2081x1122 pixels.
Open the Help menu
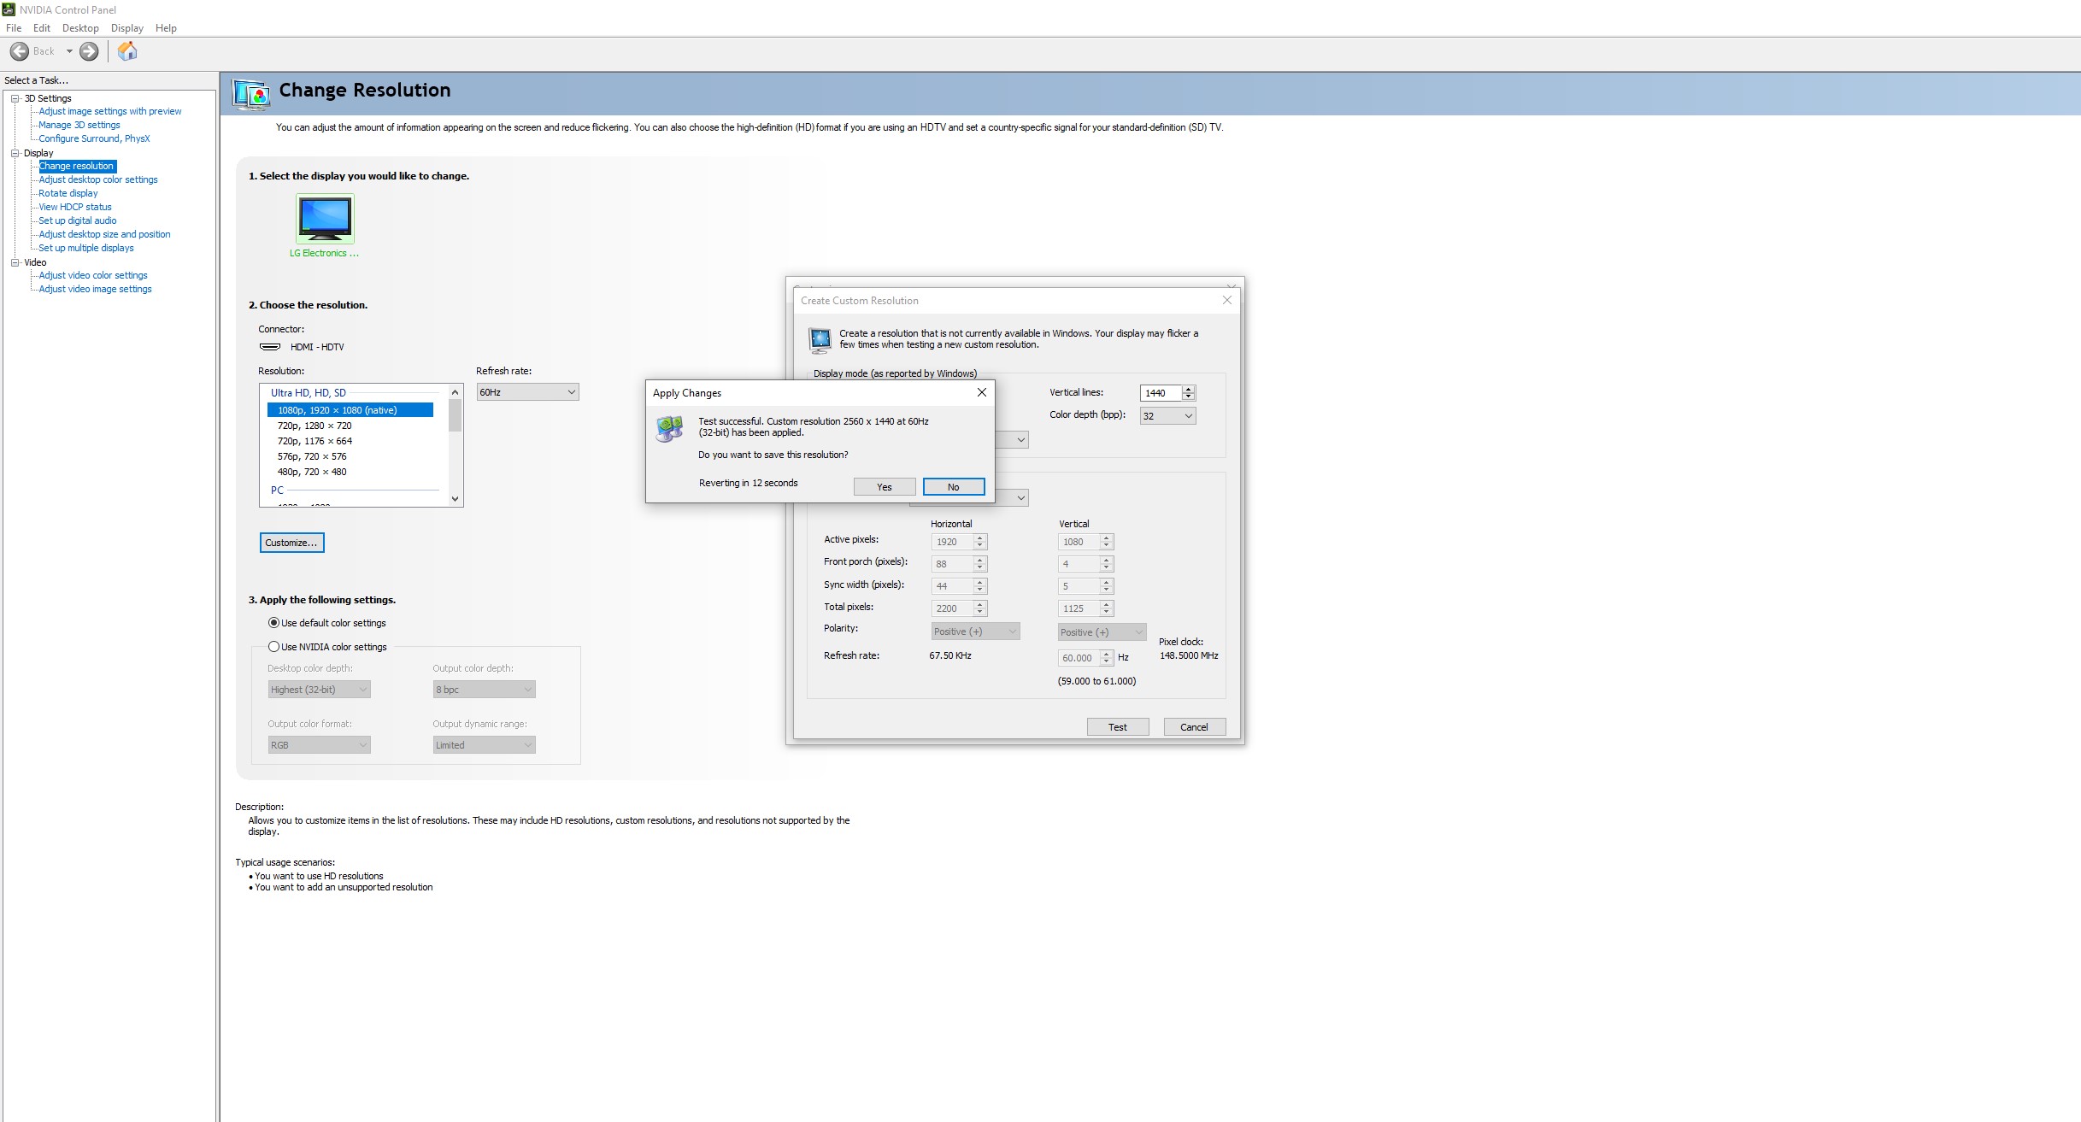[x=166, y=28]
